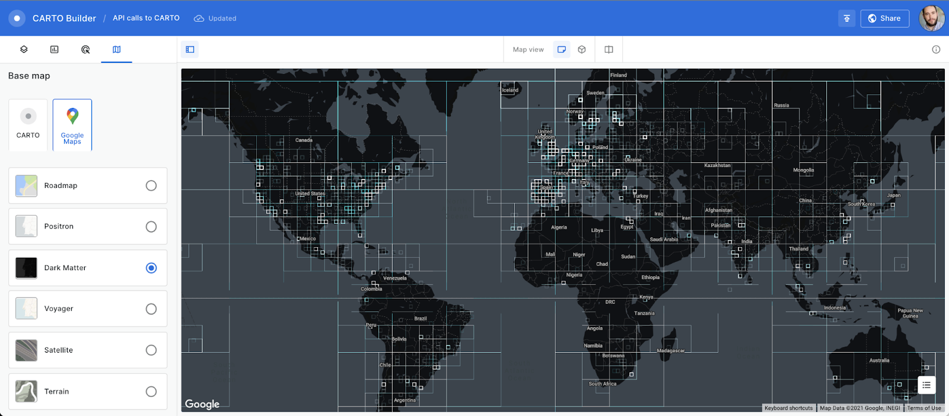This screenshot has height=416, width=949.
Task: Click the Voyager style thumbnail
Action: pyautogui.click(x=27, y=309)
